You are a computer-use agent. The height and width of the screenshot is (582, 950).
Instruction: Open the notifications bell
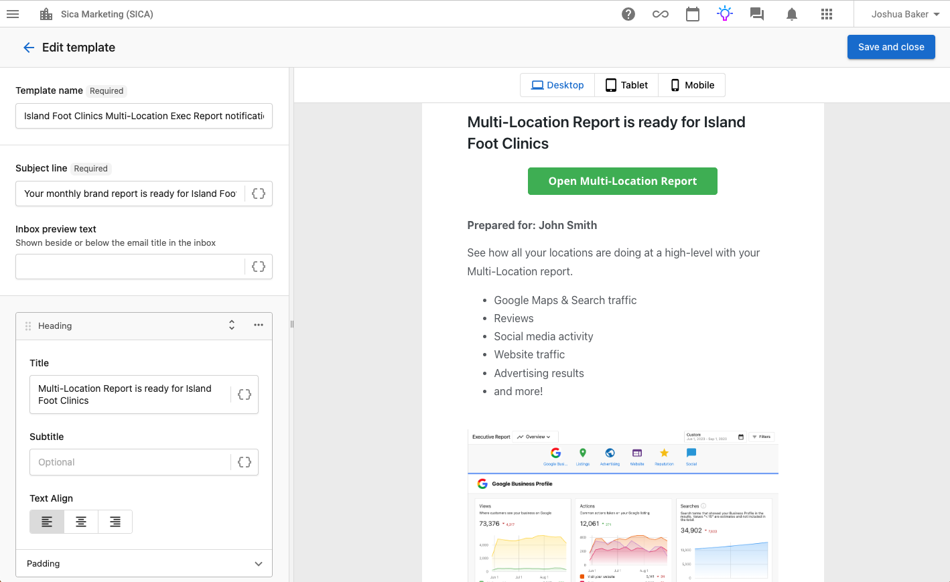[x=792, y=14]
